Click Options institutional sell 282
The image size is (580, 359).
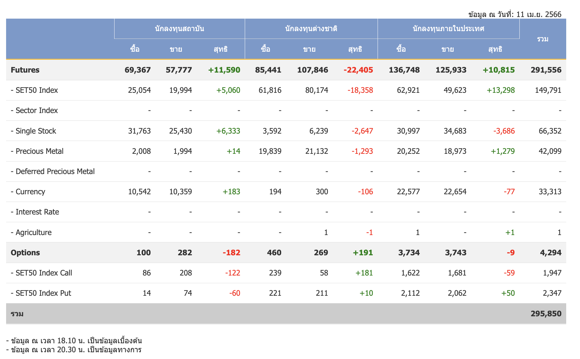point(185,253)
